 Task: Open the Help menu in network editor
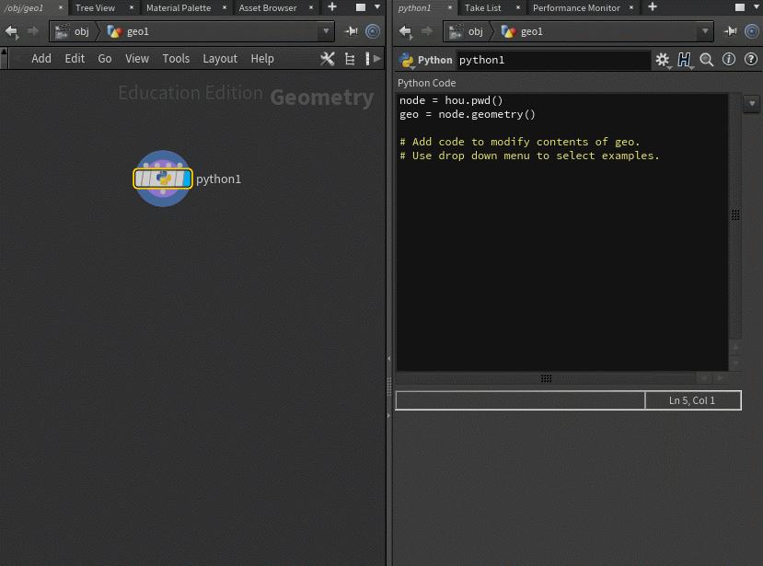pyautogui.click(x=262, y=58)
